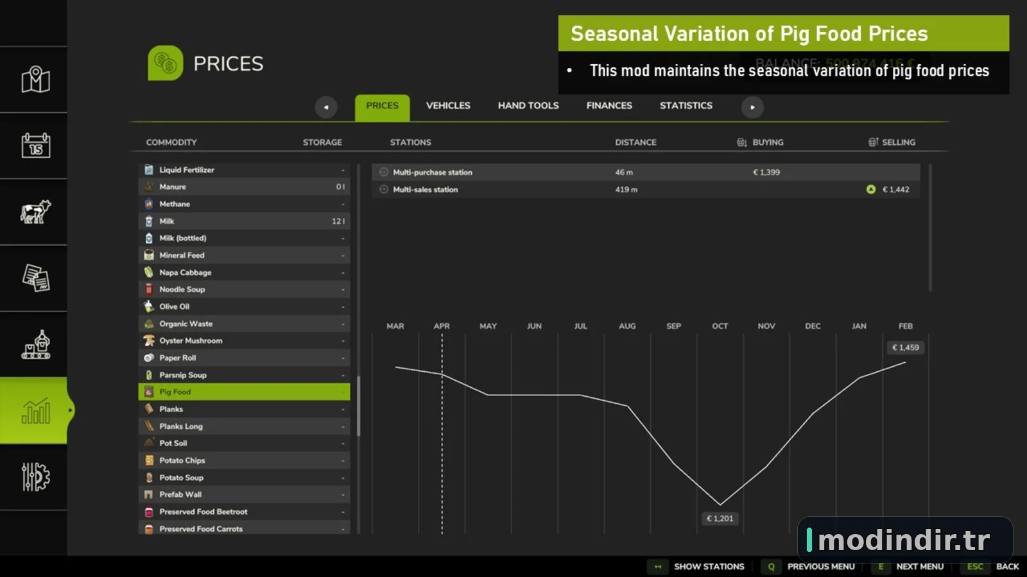Click the Paper Roll commodity icon
The height and width of the screenshot is (577, 1027).
[149, 358]
